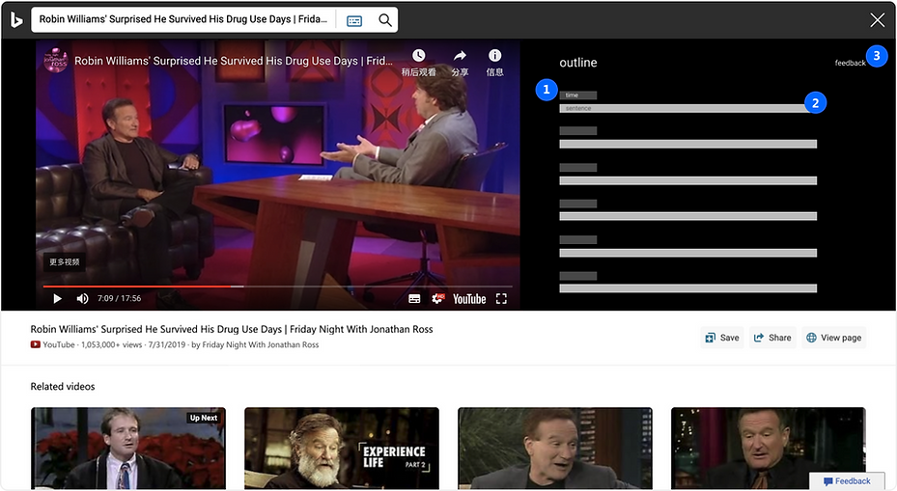
Task: Click the Save button
Action: pyautogui.click(x=722, y=338)
